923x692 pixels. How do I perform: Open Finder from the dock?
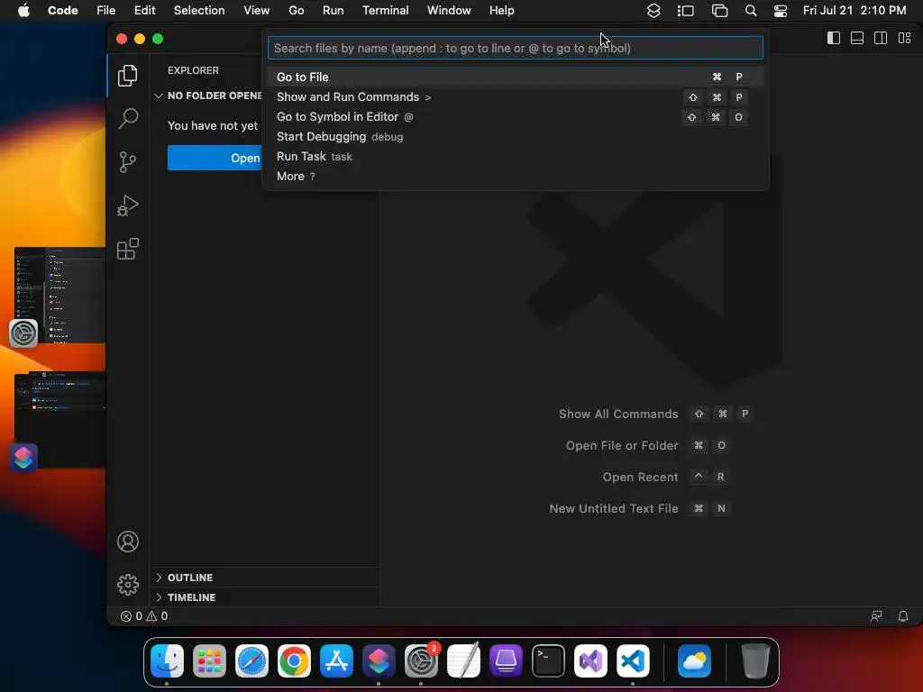tap(167, 660)
